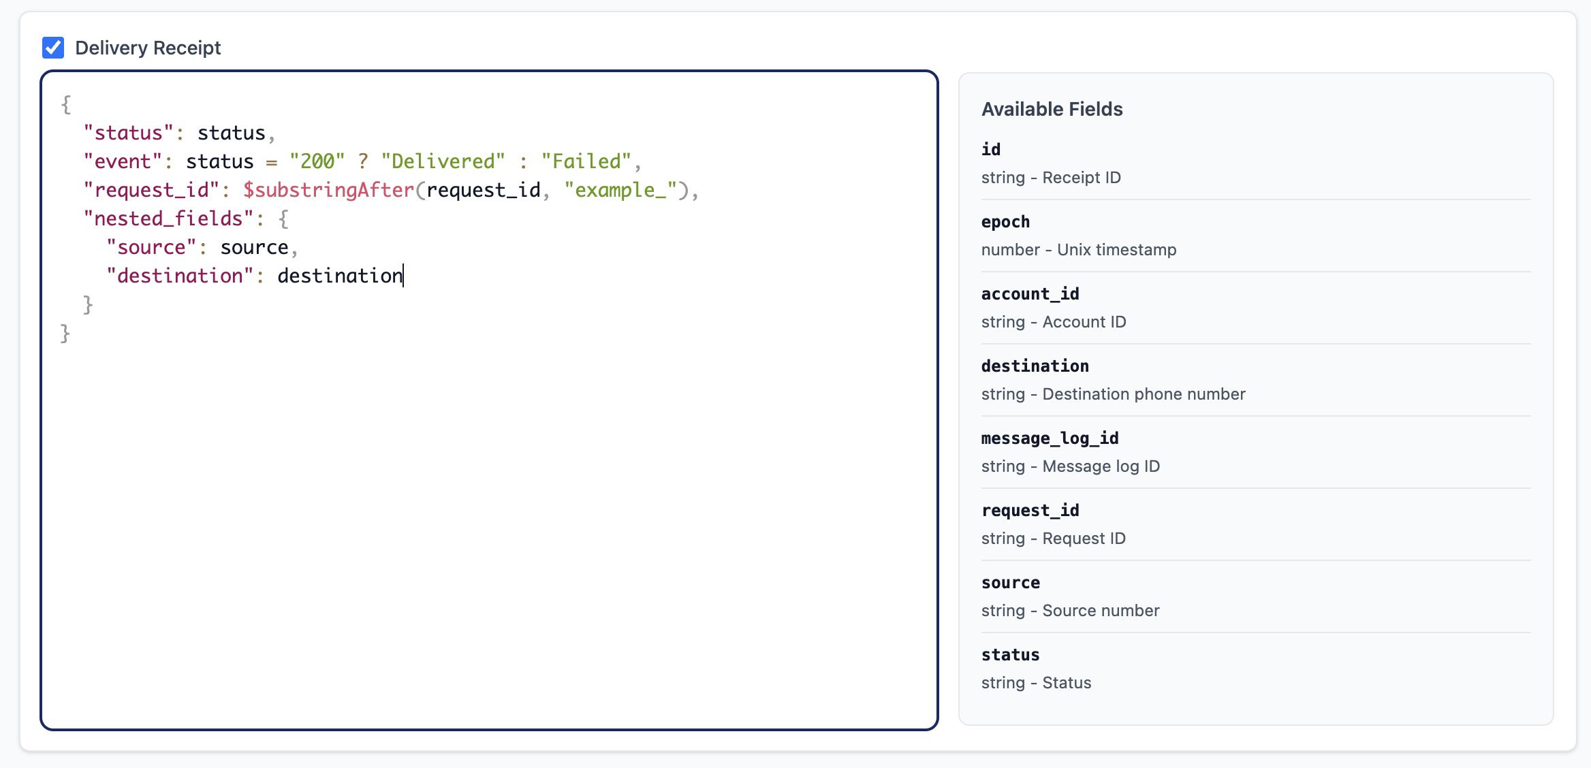Click the Available Fields heading
1591x768 pixels.
pos(1052,109)
